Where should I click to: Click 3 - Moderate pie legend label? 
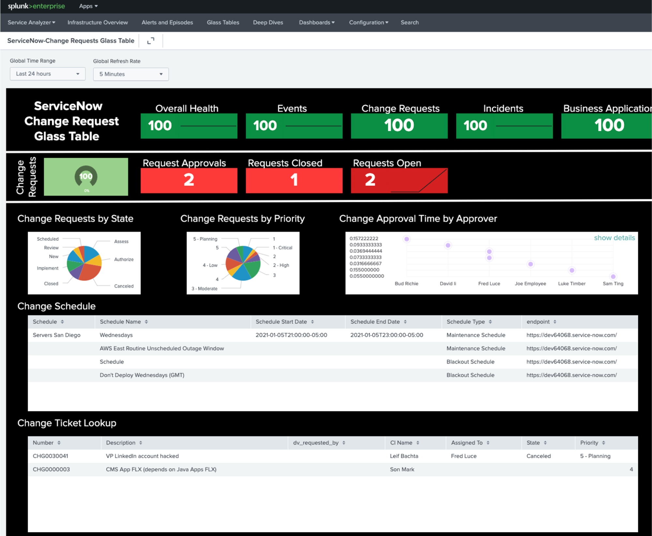point(205,289)
